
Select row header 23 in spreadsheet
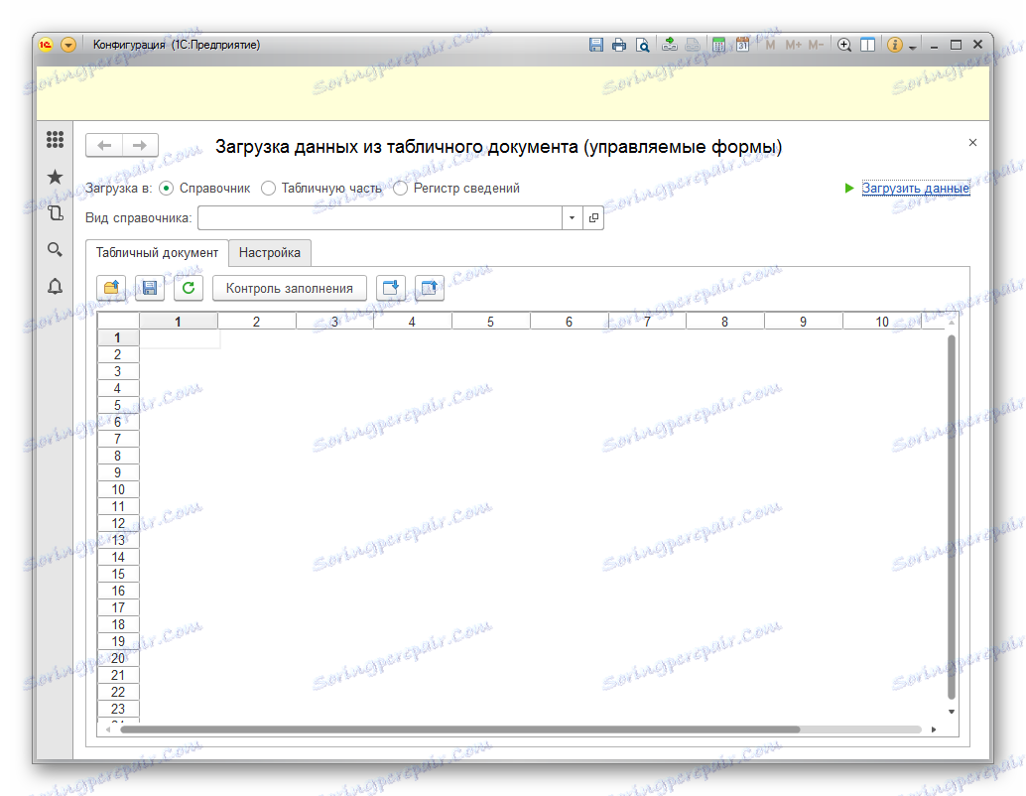click(x=118, y=709)
